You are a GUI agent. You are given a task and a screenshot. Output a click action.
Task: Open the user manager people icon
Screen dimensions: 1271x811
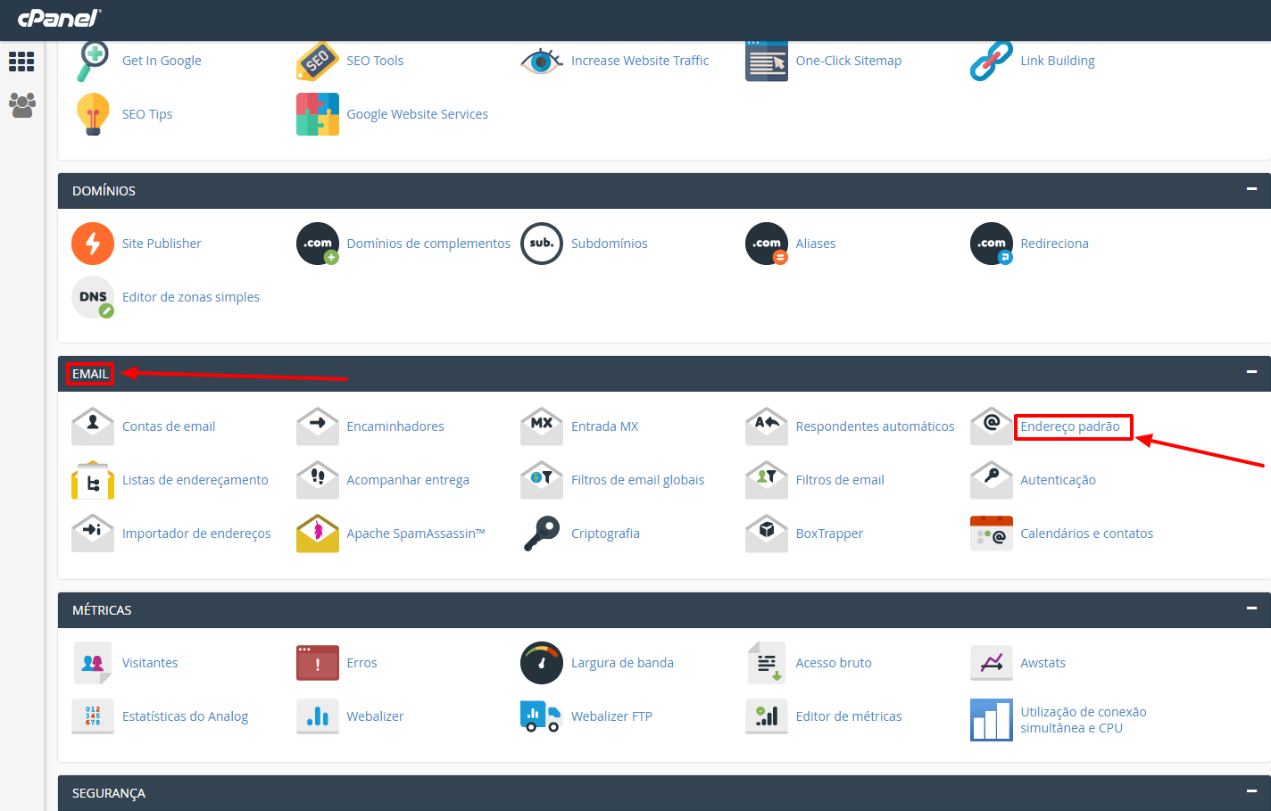(21, 105)
